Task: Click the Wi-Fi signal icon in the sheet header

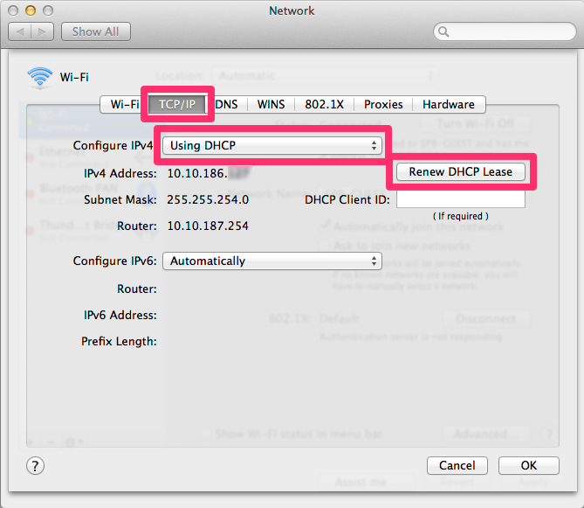Action: pyautogui.click(x=40, y=77)
